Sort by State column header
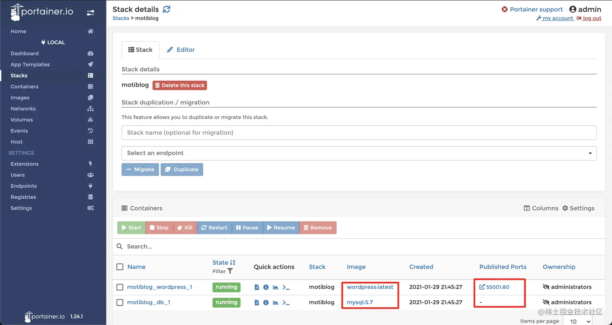This screenshot has width=612, height=325. point(224,262)
